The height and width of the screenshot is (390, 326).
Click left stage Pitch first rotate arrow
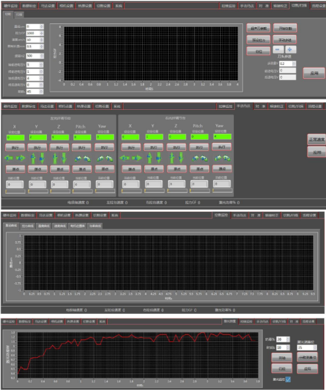tap(78, 159)
